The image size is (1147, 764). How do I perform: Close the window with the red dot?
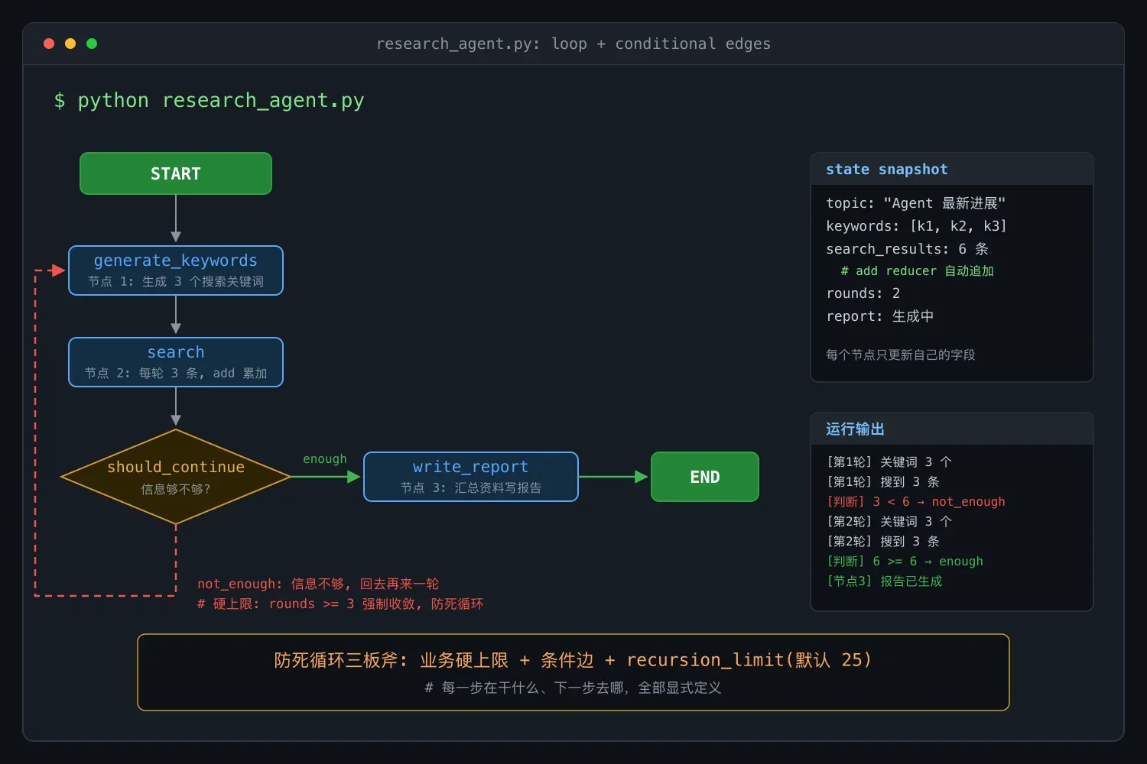click(49, 44)
